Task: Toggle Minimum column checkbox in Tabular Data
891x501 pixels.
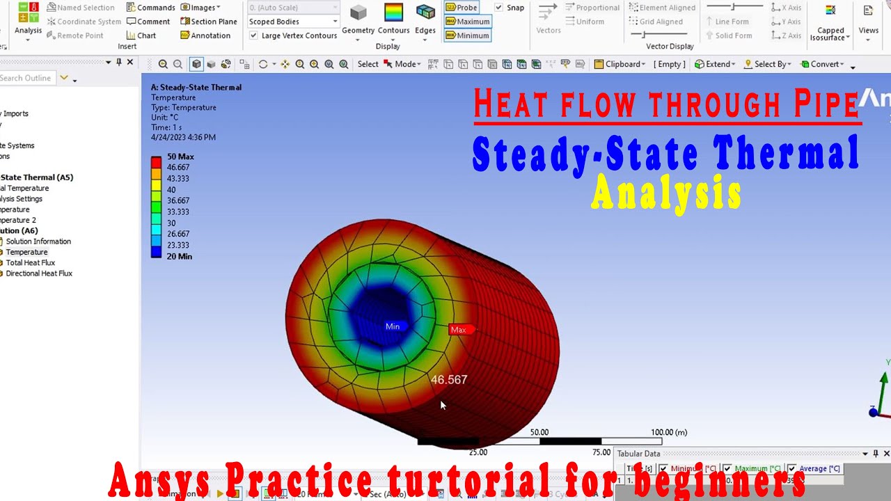Action: click(x=663, y=469)
